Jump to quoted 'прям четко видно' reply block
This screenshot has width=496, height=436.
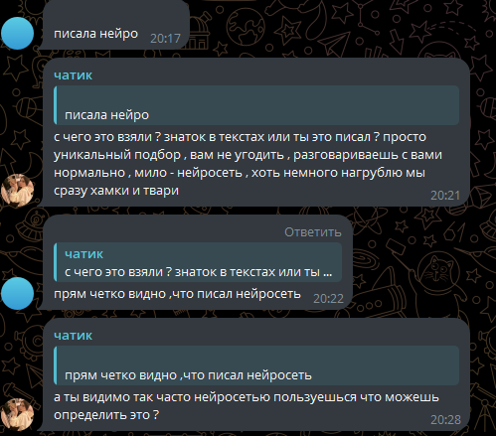click(x=256, y=365)
